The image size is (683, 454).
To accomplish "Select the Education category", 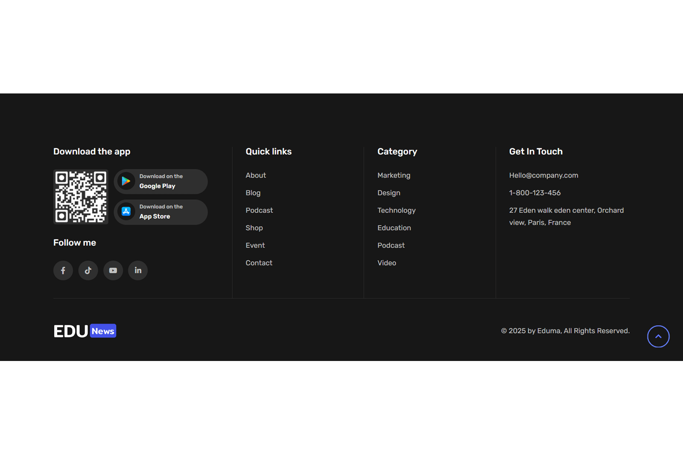I will pyautogui.click(x=394, y=228).
